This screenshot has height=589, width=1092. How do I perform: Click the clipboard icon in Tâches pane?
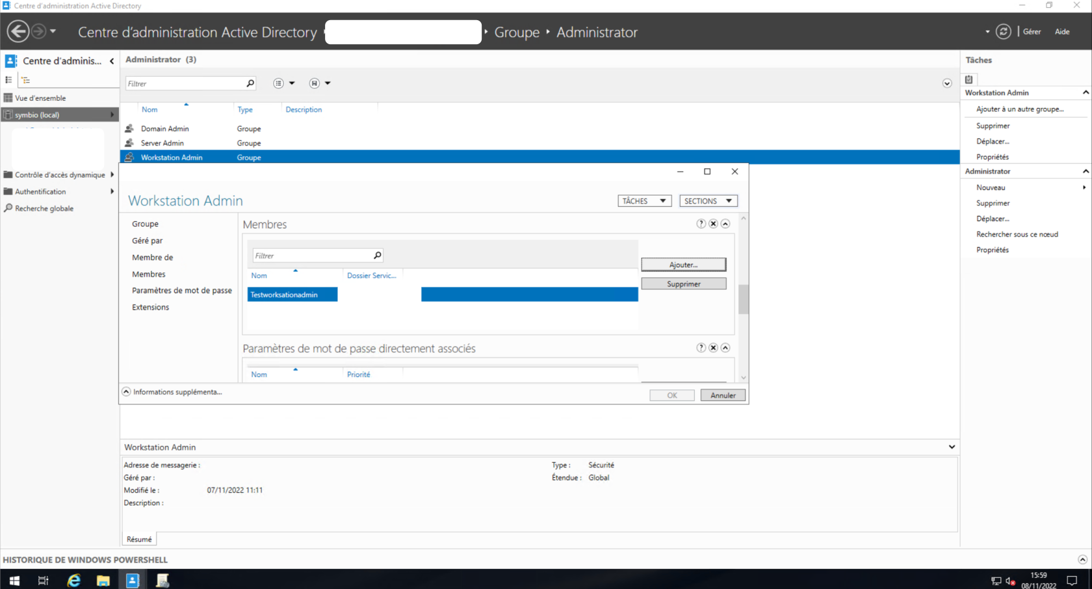(969, 79)
